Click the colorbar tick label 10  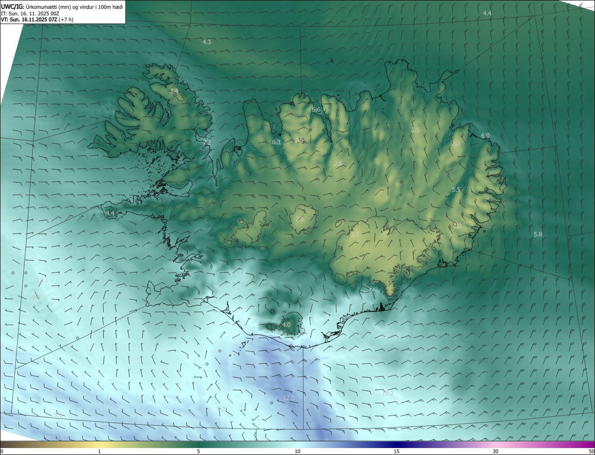[297, 451]
